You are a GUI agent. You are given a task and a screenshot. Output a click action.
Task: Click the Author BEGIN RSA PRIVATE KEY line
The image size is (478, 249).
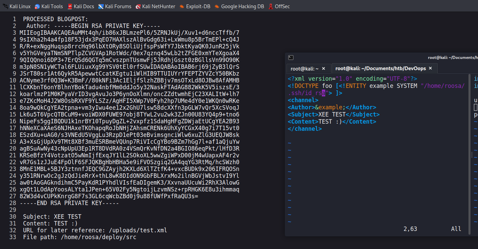93,26
